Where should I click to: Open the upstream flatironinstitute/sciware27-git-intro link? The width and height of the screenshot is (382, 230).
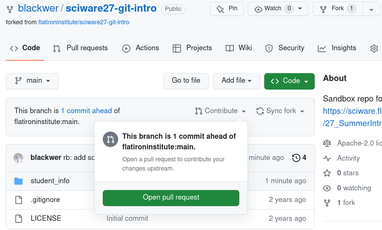(84, 22)
